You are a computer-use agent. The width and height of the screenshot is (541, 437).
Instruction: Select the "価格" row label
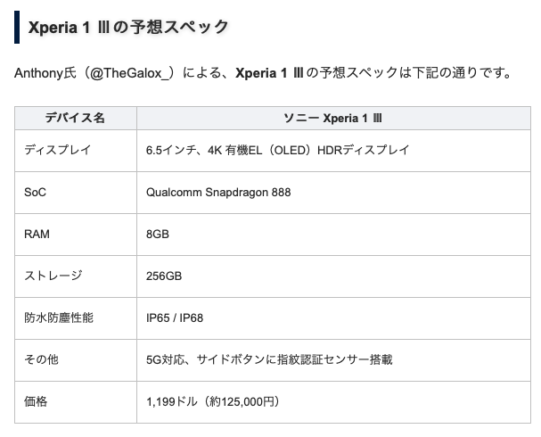coord(36,401)
